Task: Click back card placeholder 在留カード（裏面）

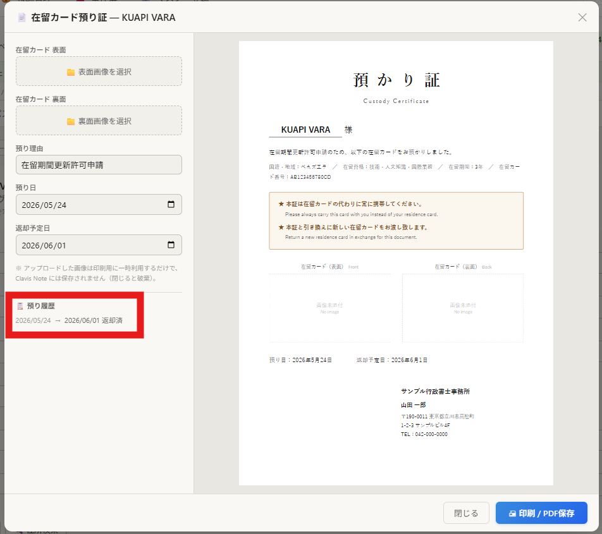Action: [463, 308]
